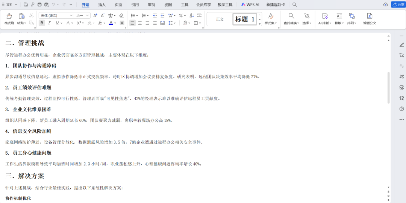Open the 排列 arrange button
The width and height of the screenshot is (406, 203).
351,19
